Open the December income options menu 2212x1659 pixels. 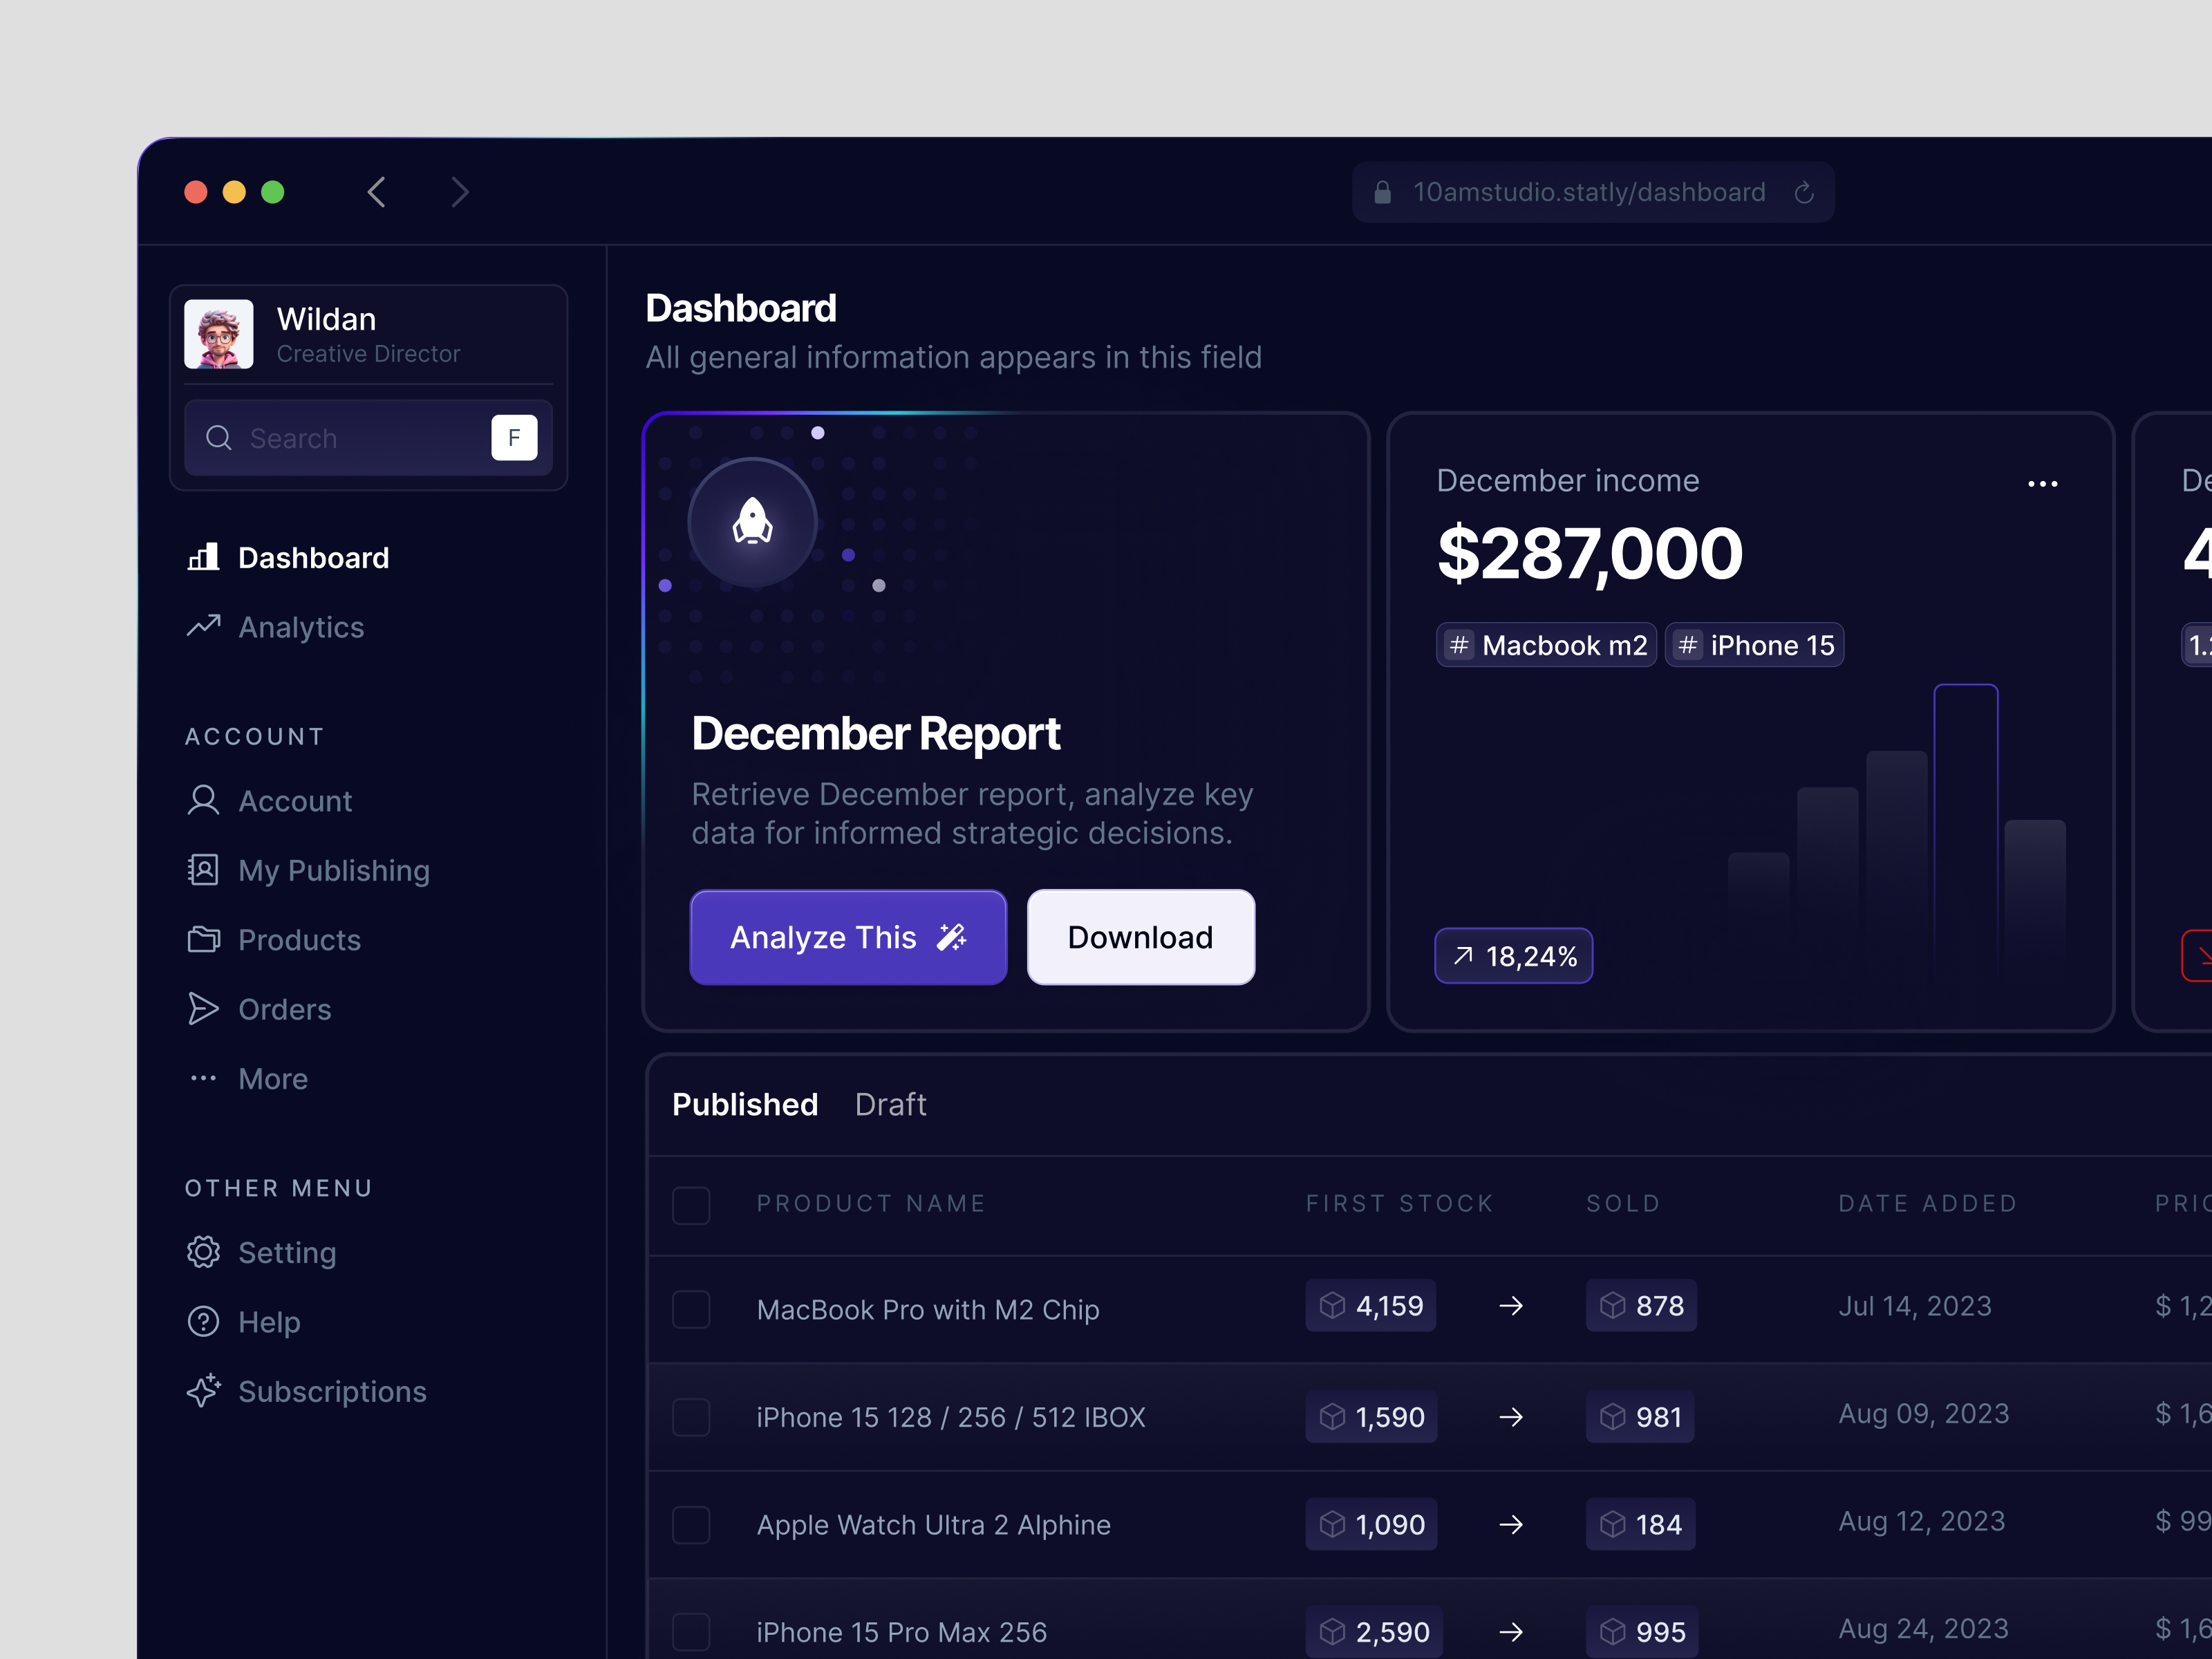pos(2043,484)
